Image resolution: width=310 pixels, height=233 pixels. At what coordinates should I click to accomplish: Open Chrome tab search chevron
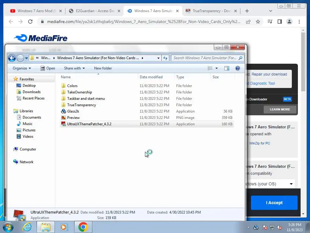point(270,11)
